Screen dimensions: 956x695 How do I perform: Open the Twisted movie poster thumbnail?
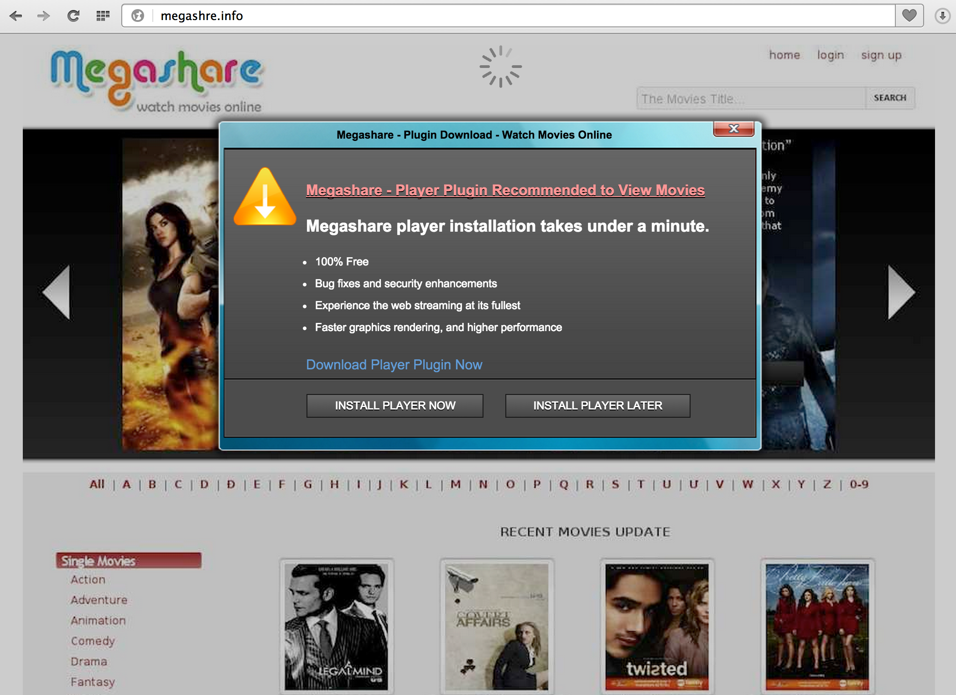pyautogui.click(x=657, y=626)
